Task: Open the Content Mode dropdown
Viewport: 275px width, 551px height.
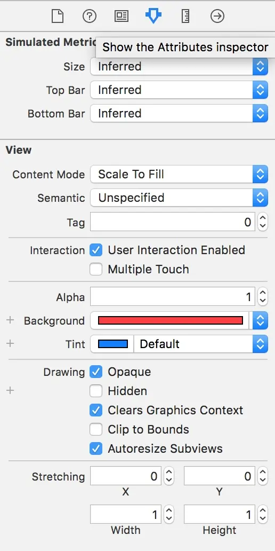Action: [179, 174]
